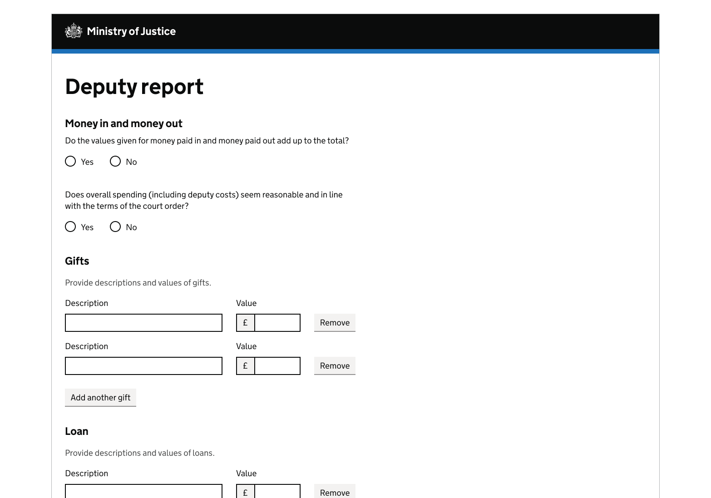
Task: Focus the first gift Description field
Action: 143,323
